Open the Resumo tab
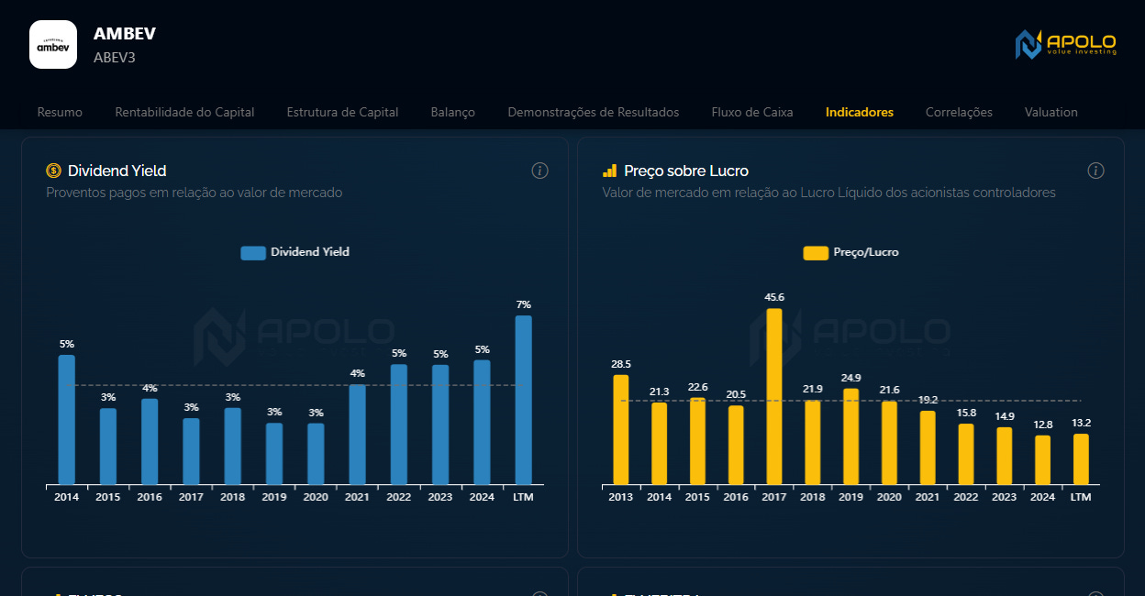 (x=60, y=112)
